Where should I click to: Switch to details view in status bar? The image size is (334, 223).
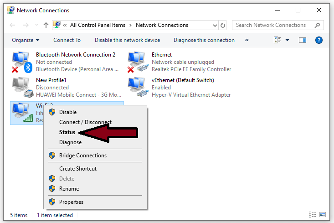313,215
